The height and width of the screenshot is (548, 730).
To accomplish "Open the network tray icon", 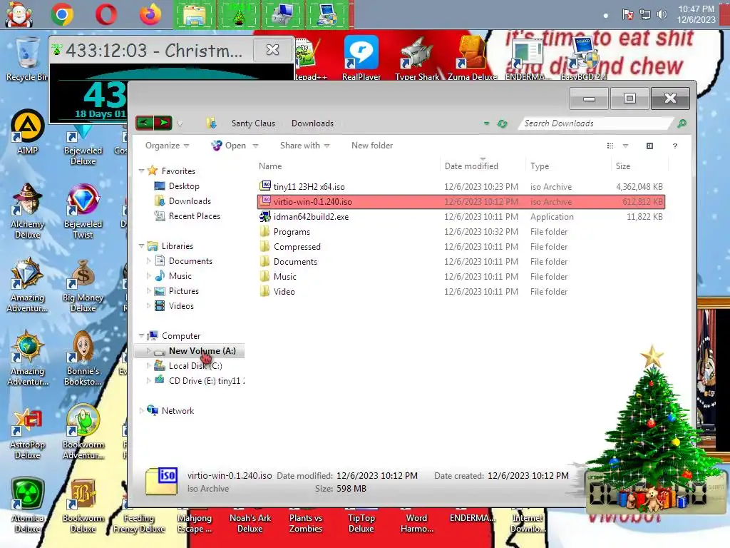I will pos(644,14).
